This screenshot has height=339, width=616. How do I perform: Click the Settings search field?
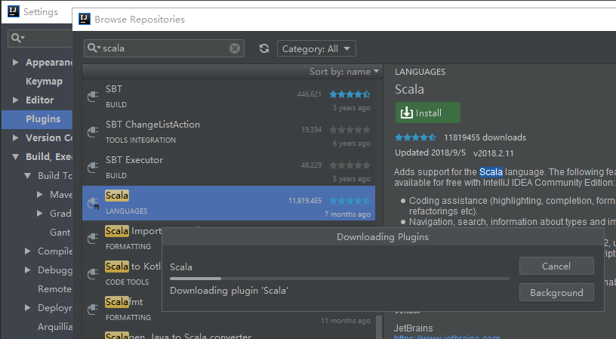40,38
